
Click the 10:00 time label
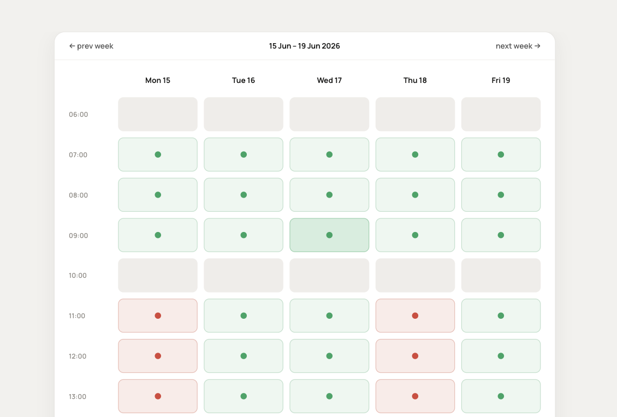click(78, 276)
